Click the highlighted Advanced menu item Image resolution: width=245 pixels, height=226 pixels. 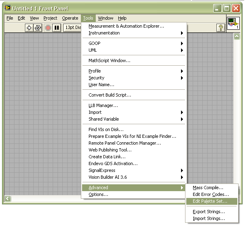134,188
